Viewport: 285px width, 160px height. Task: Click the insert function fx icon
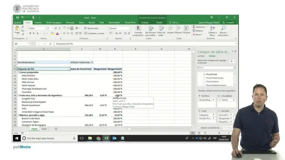click(50, 44)
